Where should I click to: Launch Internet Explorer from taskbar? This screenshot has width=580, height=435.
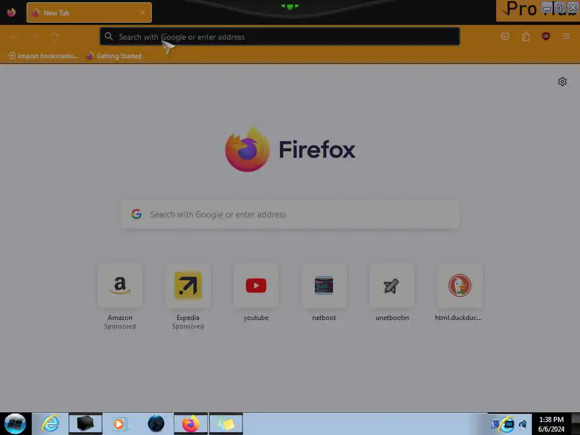[x=50, y=424]
